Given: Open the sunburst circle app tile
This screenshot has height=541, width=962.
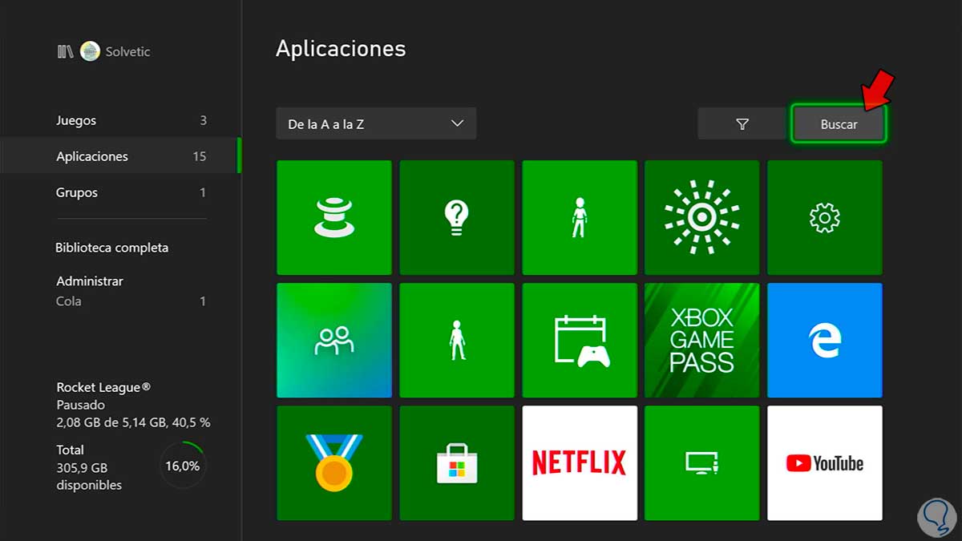Looking at the screenshot, I should [x=702, y=218].
